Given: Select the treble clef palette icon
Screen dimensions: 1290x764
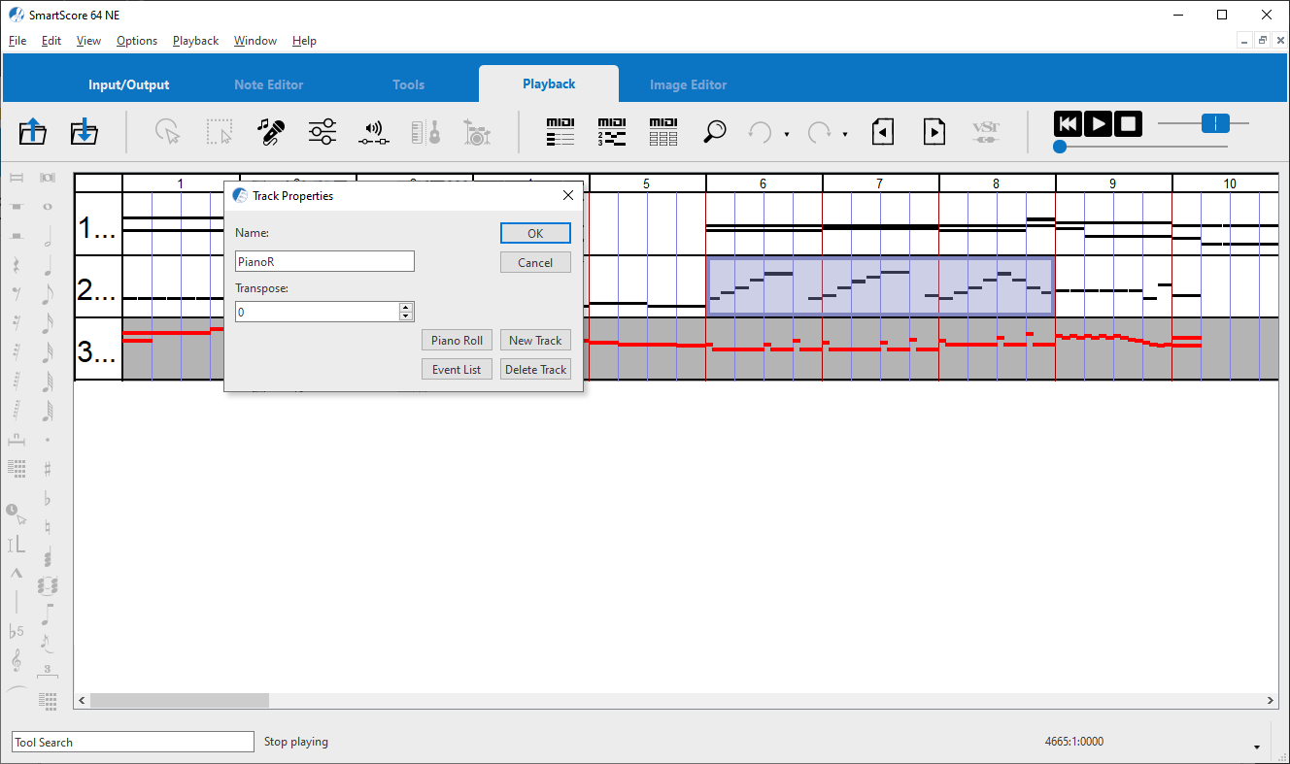Looking at the screenshot, I should tap(17, 661).
